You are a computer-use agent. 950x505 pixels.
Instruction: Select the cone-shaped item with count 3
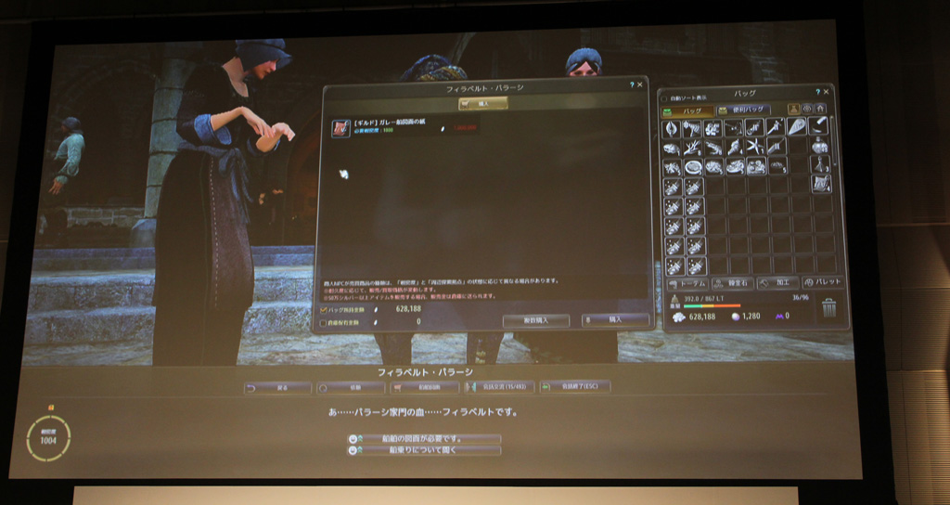coord(820,164)
